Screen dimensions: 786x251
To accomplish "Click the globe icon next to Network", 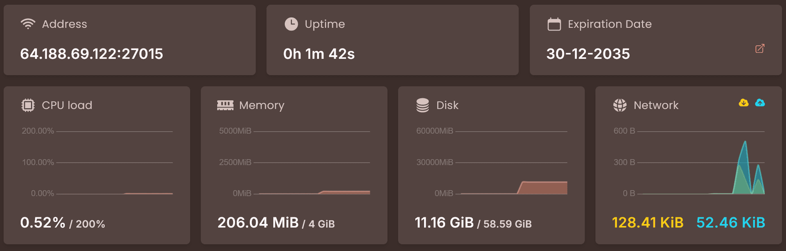I will [x=619, y=105].
